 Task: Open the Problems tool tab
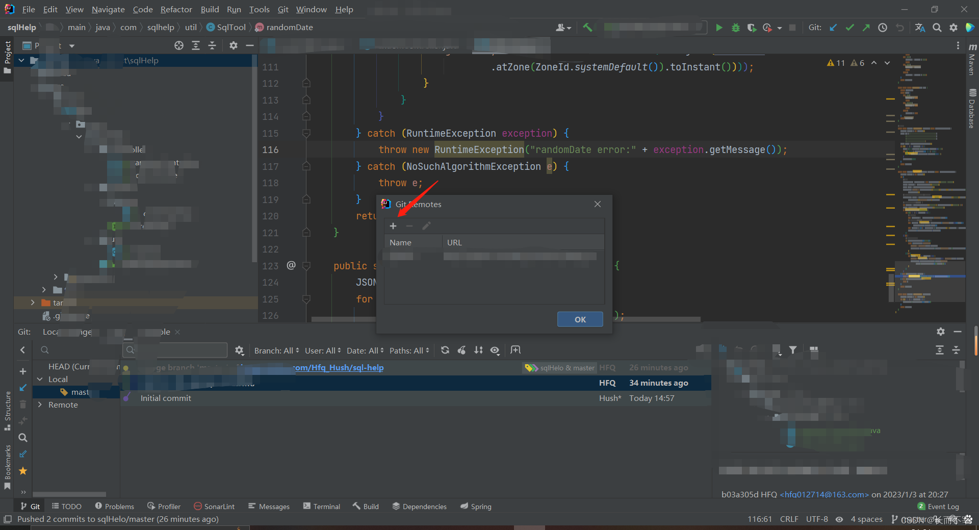point(114,506)
